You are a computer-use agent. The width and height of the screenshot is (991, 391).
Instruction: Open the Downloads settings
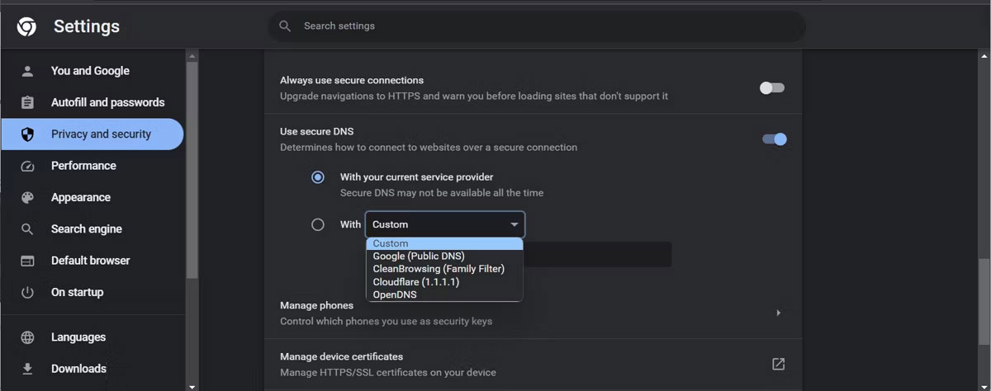coord(92,369)
